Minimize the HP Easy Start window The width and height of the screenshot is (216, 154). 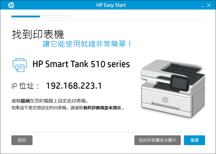click(x=202, y=5)
